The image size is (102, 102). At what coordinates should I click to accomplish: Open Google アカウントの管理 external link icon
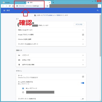(83, 35)
